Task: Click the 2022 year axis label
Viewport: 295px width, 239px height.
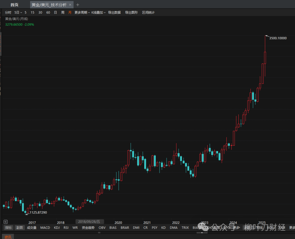Action: click(176, 223)
